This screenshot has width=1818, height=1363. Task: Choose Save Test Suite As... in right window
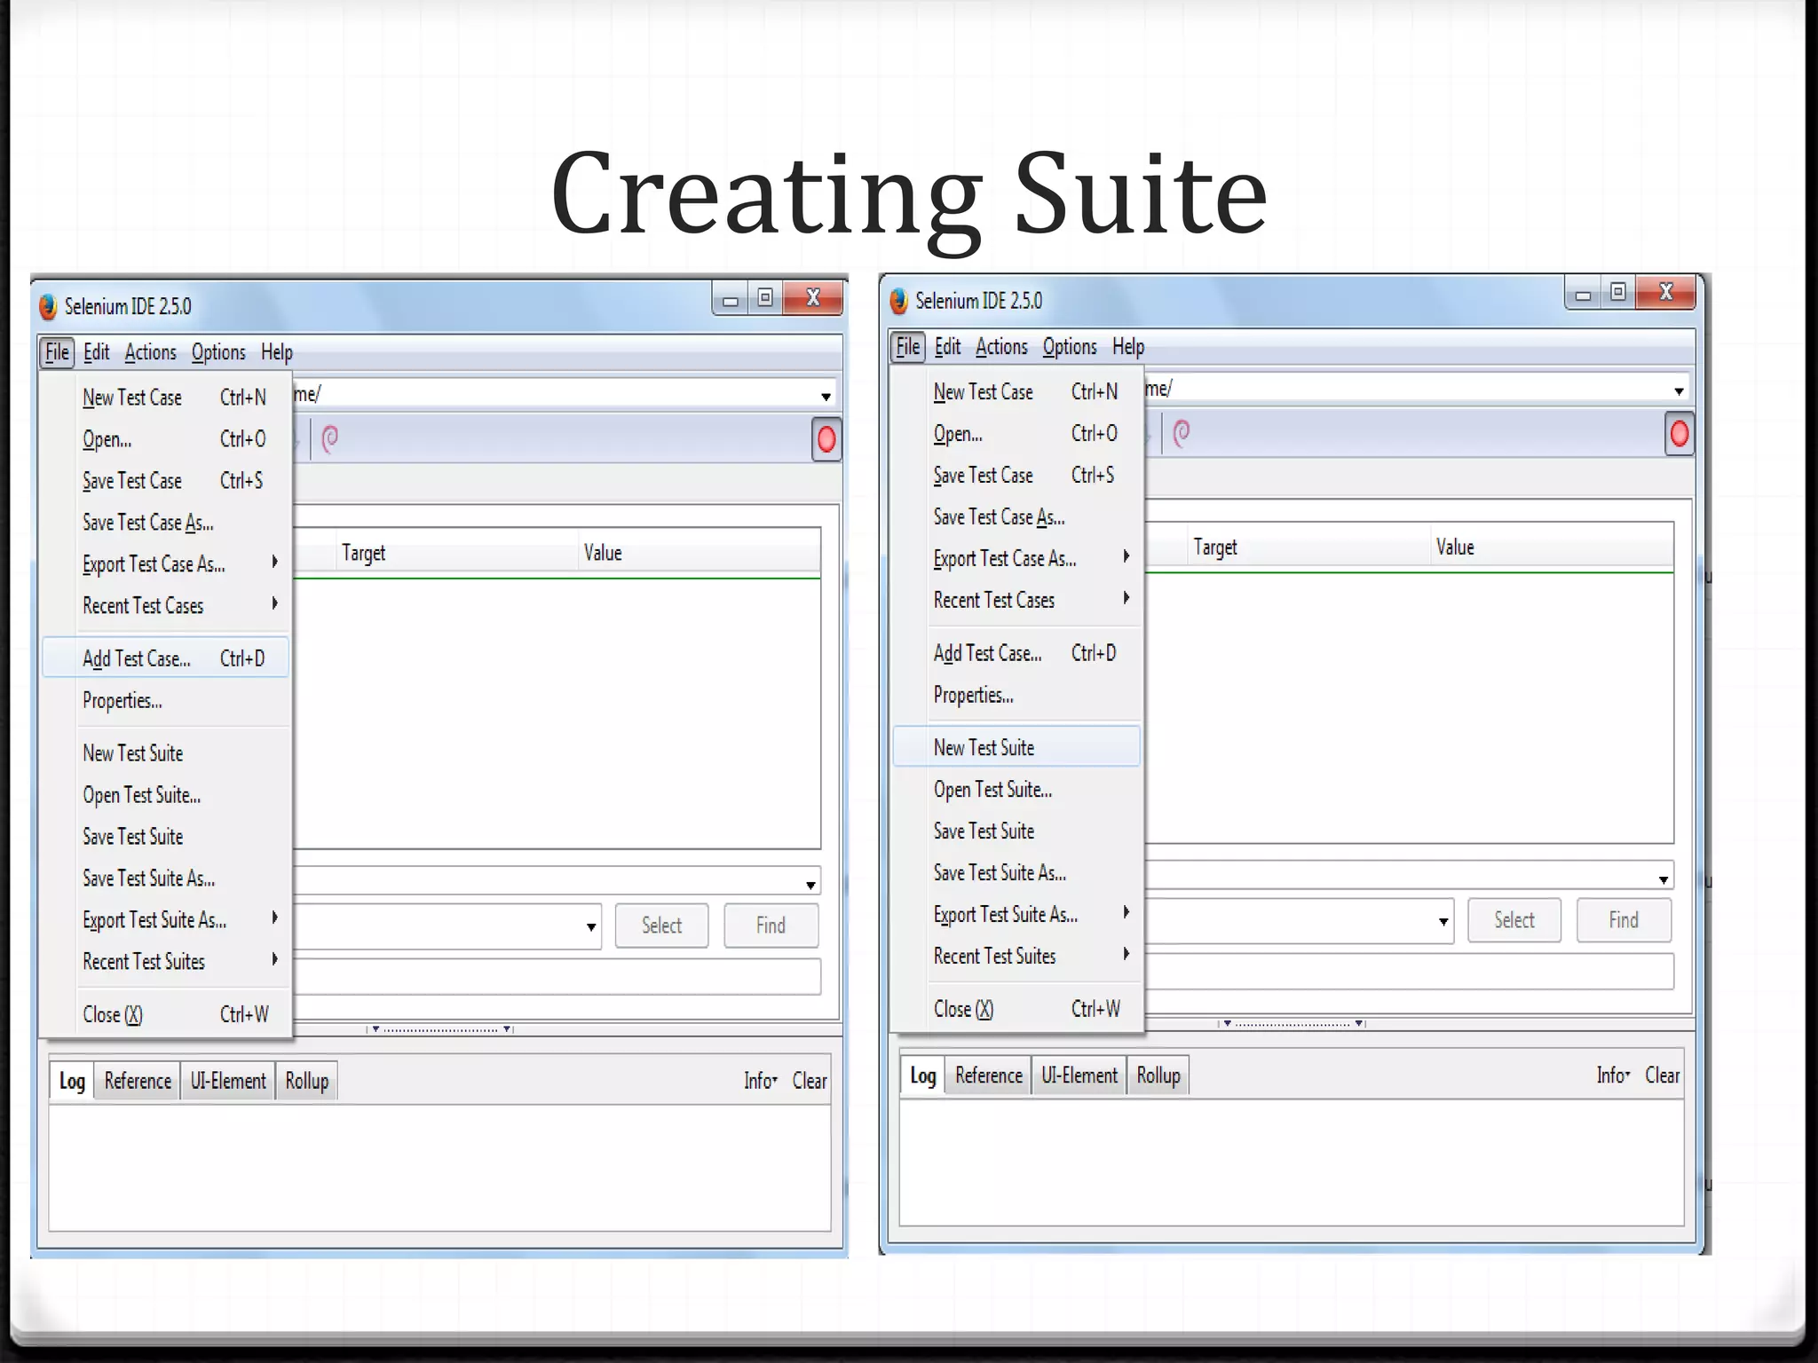(1016, 873)
